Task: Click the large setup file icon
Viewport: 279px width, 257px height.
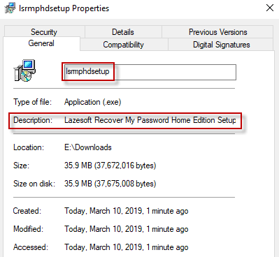Action: click(x=24, y=71)
